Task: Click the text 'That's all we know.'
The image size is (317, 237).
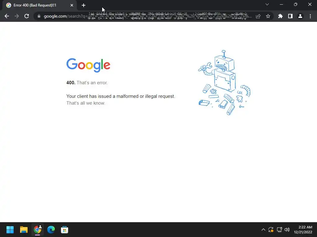Action: point(86,103)
